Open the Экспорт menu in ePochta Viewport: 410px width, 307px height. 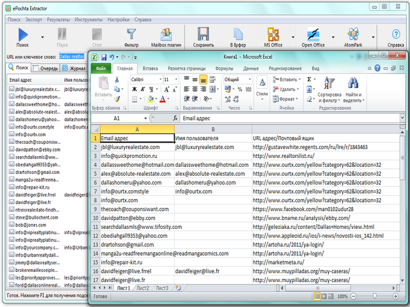(x=34, y=20)
